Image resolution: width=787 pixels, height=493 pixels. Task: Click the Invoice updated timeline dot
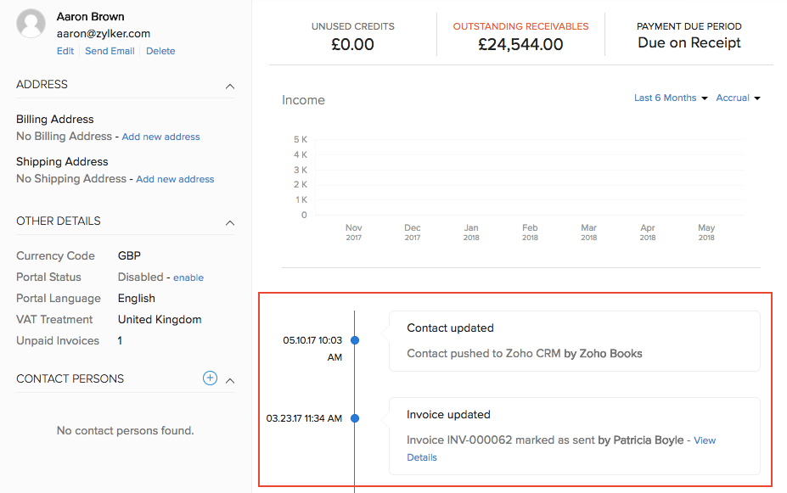[355, 418]
